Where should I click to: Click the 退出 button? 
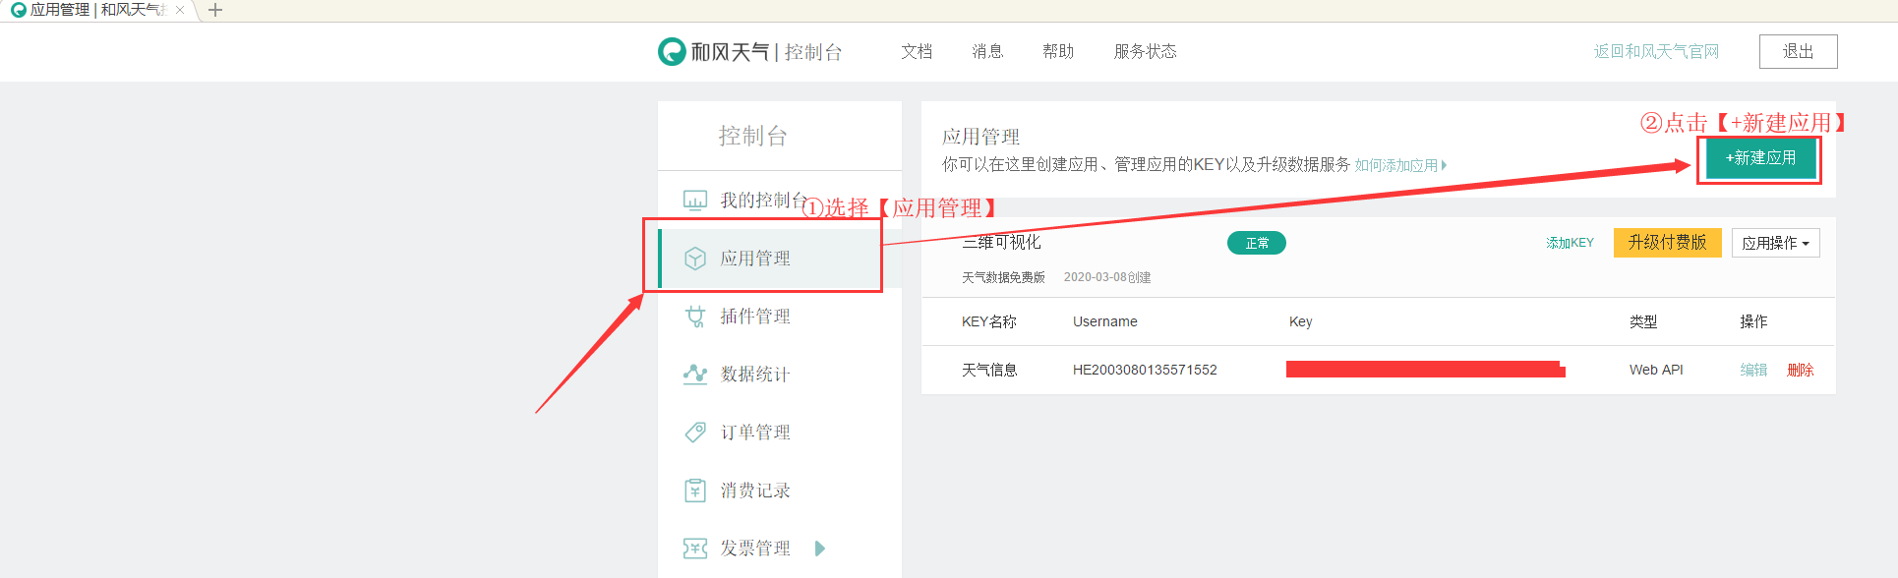click(1798, 52)
